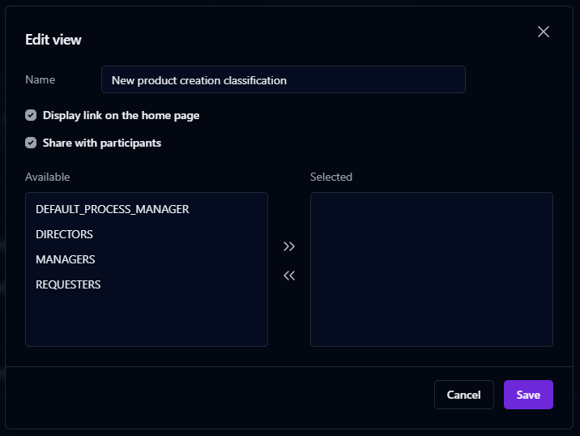Close the Edit view dialog

(544, 32)
